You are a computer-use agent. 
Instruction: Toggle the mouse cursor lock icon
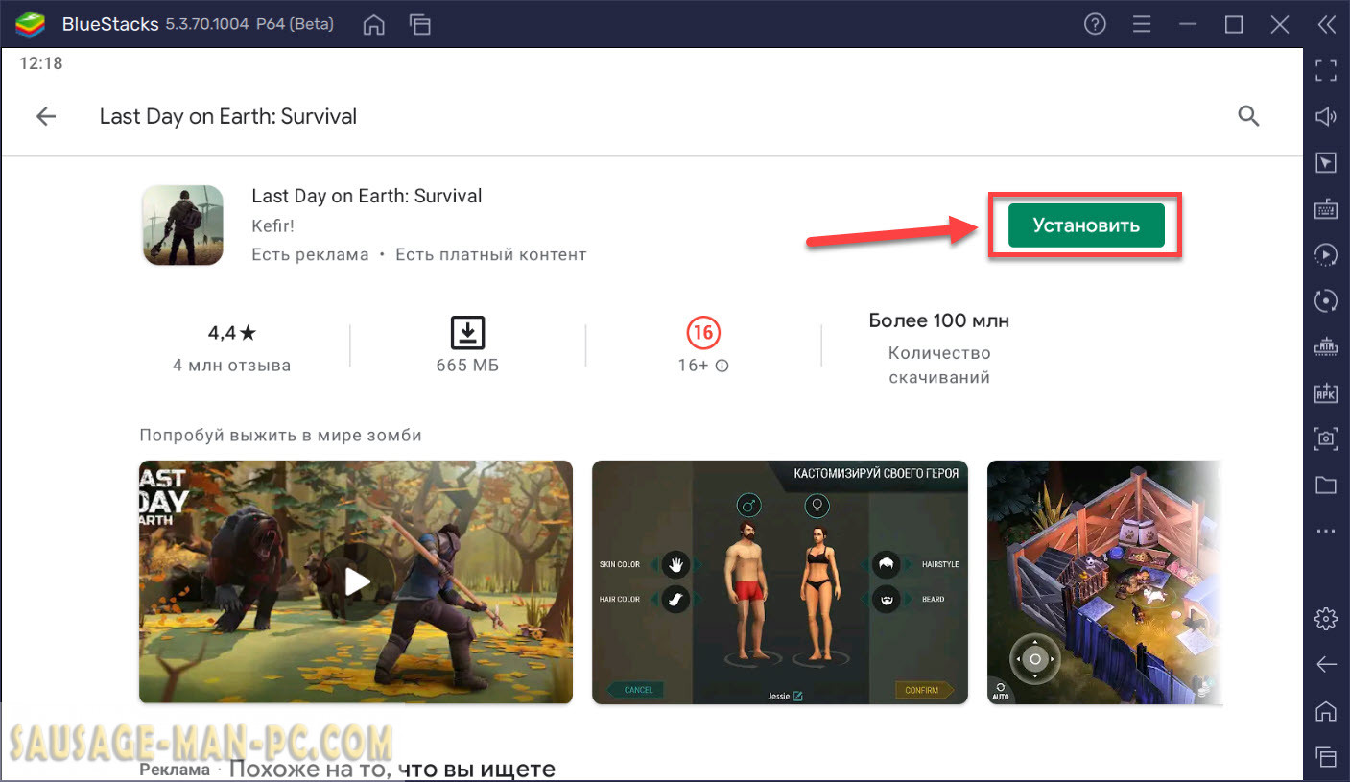point(1326,163)
